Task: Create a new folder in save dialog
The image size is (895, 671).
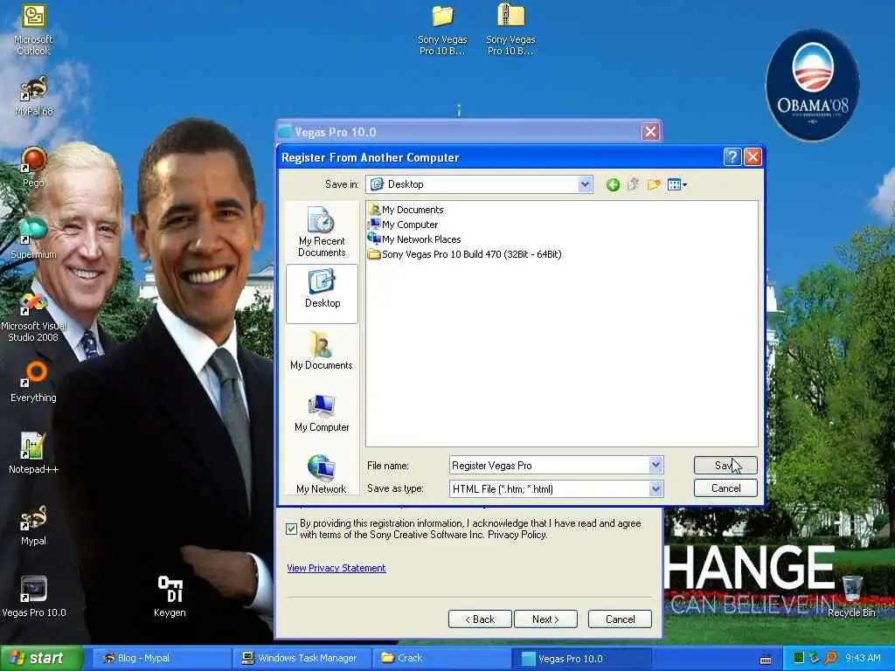Action: click(x=654, y=184)
